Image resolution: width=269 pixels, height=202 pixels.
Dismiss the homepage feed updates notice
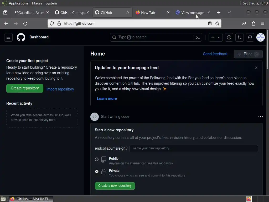(x=256, y=68)
